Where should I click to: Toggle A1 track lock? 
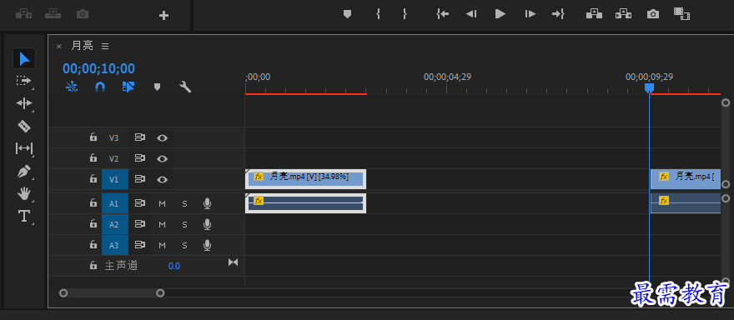(93, 203)
